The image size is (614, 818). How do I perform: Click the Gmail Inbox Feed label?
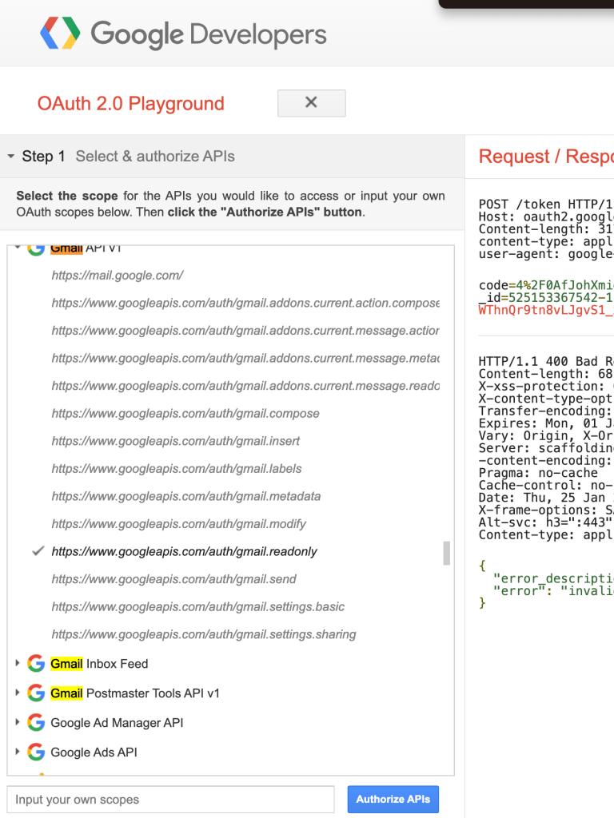click(99, 664)
